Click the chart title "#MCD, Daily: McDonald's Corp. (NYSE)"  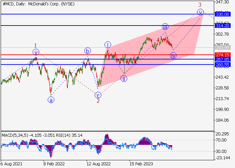coord(39,4)
